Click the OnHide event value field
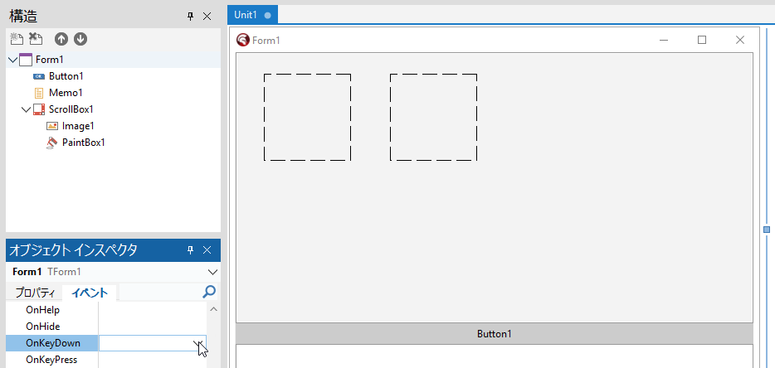The image size is (775, 368). [152, 327]
